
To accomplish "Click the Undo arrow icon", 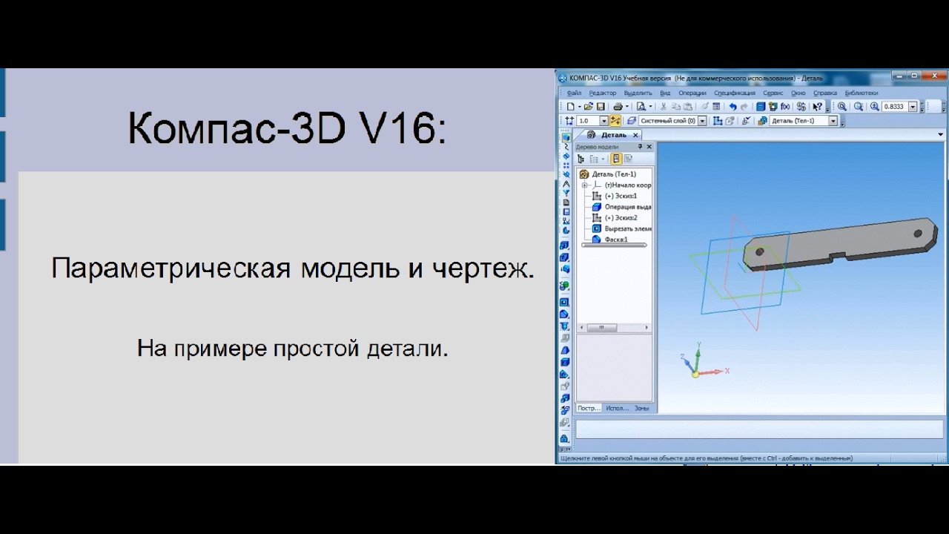I will click(x=733, y=106).
